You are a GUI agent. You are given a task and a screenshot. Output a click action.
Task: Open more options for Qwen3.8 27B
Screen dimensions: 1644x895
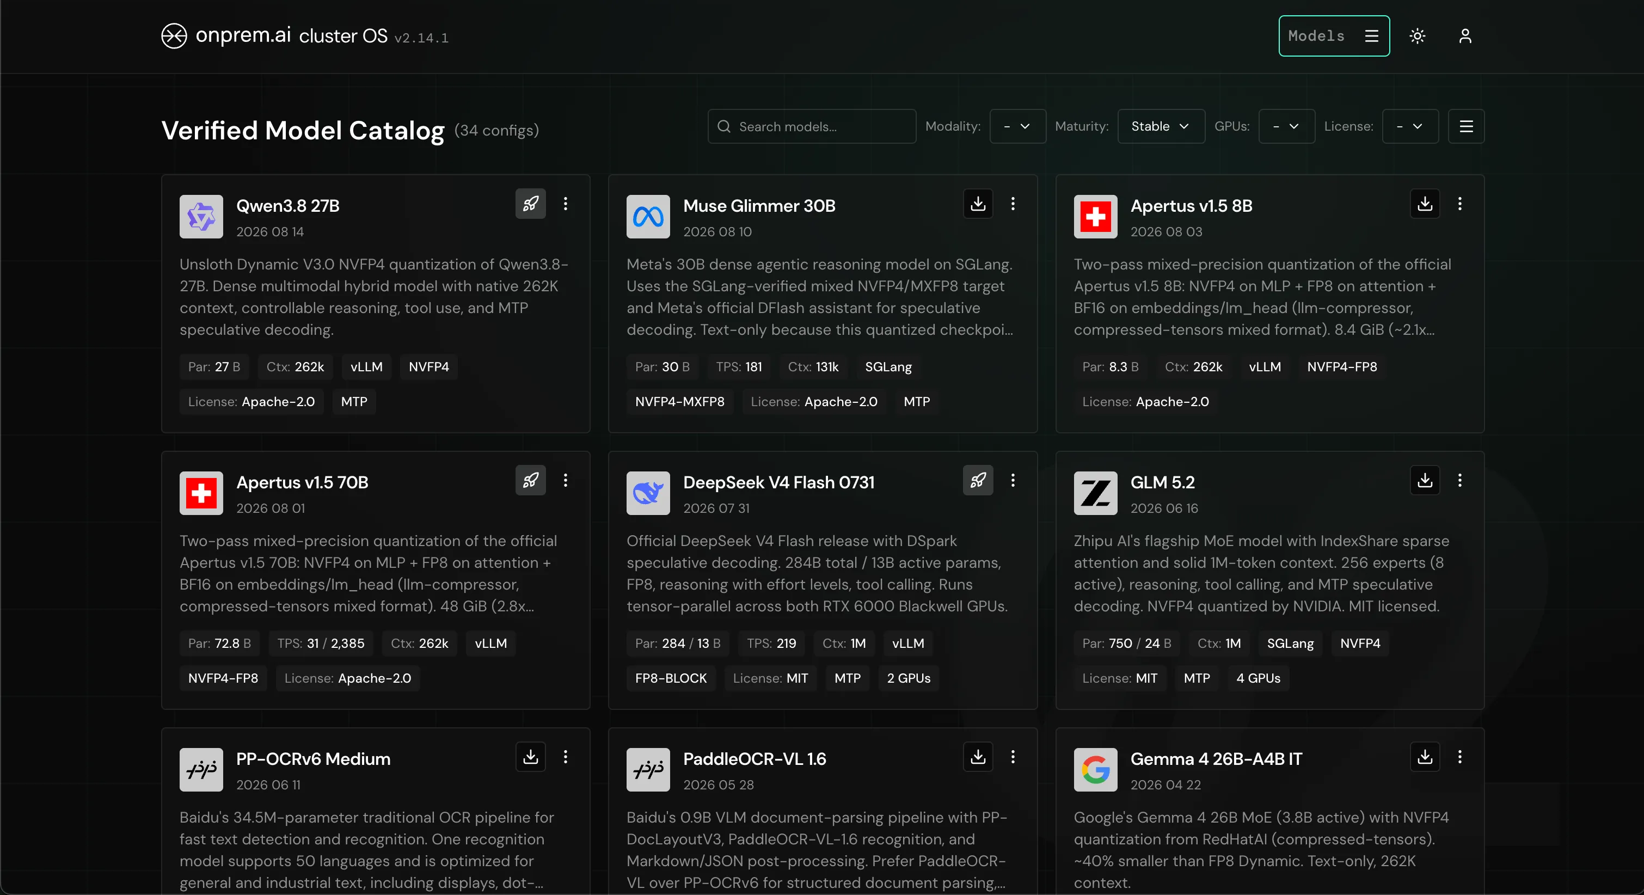[566, 204]
